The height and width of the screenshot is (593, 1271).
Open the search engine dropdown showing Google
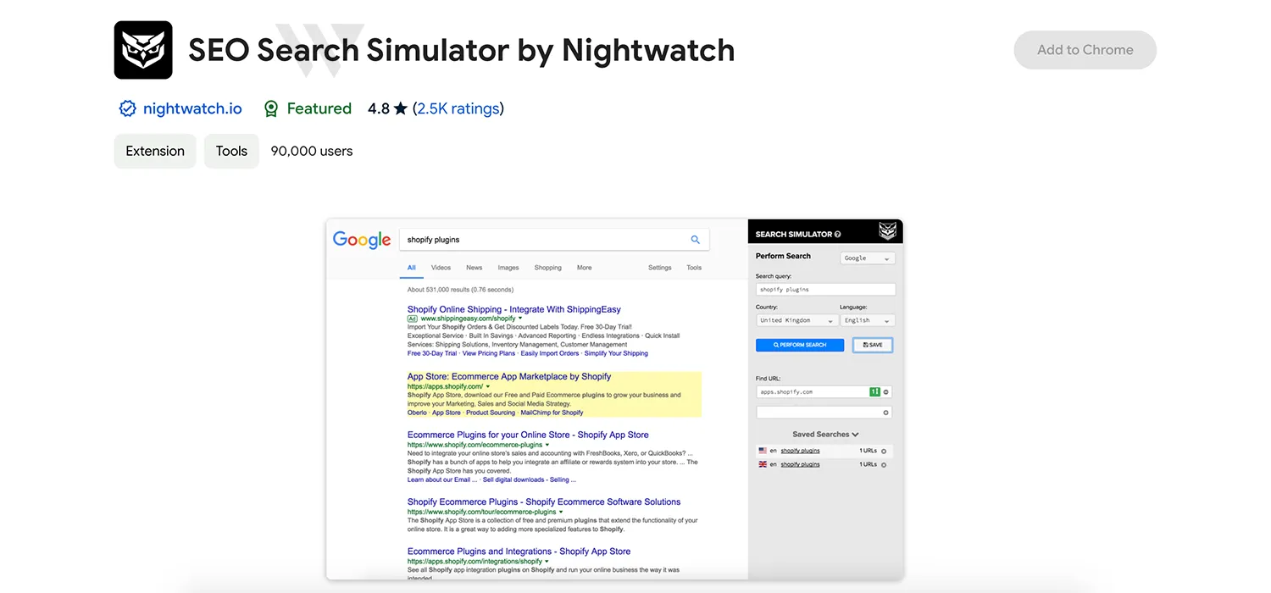click(868, 258)
